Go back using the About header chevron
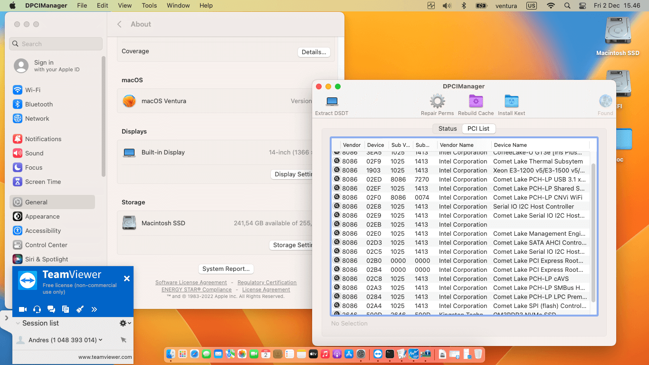 [x=120, y=24]
